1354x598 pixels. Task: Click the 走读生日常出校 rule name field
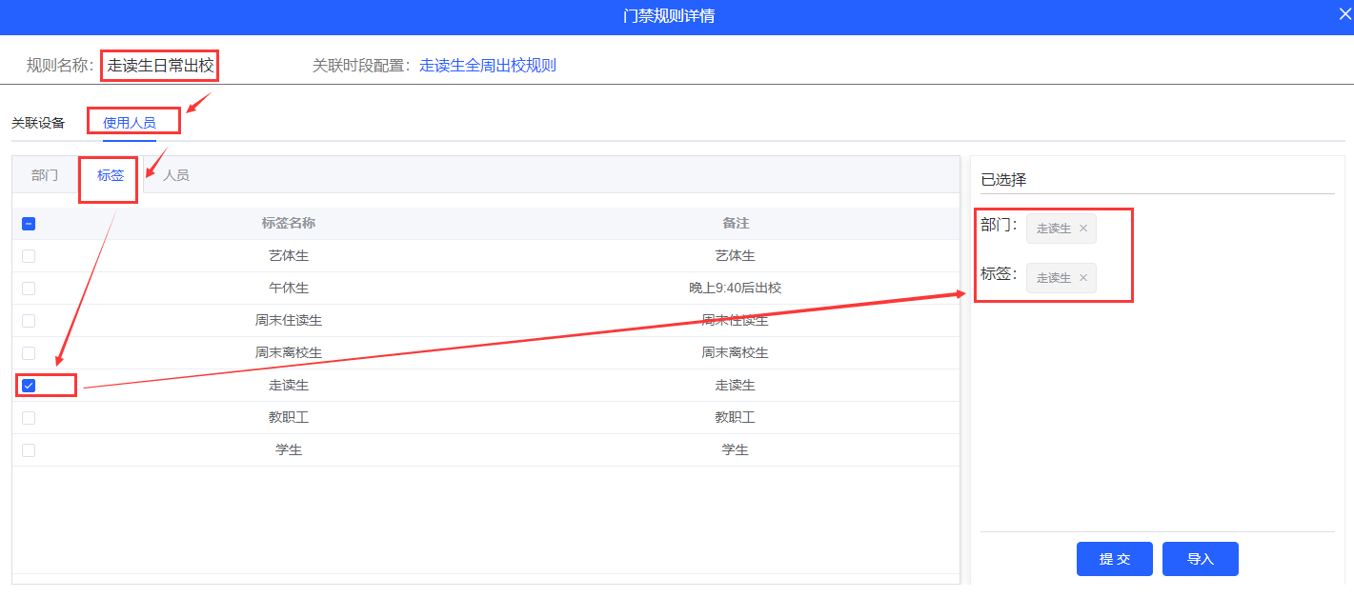(x=160, y=66)
